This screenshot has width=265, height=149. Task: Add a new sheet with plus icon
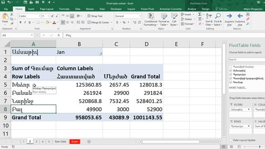(89, 142)
